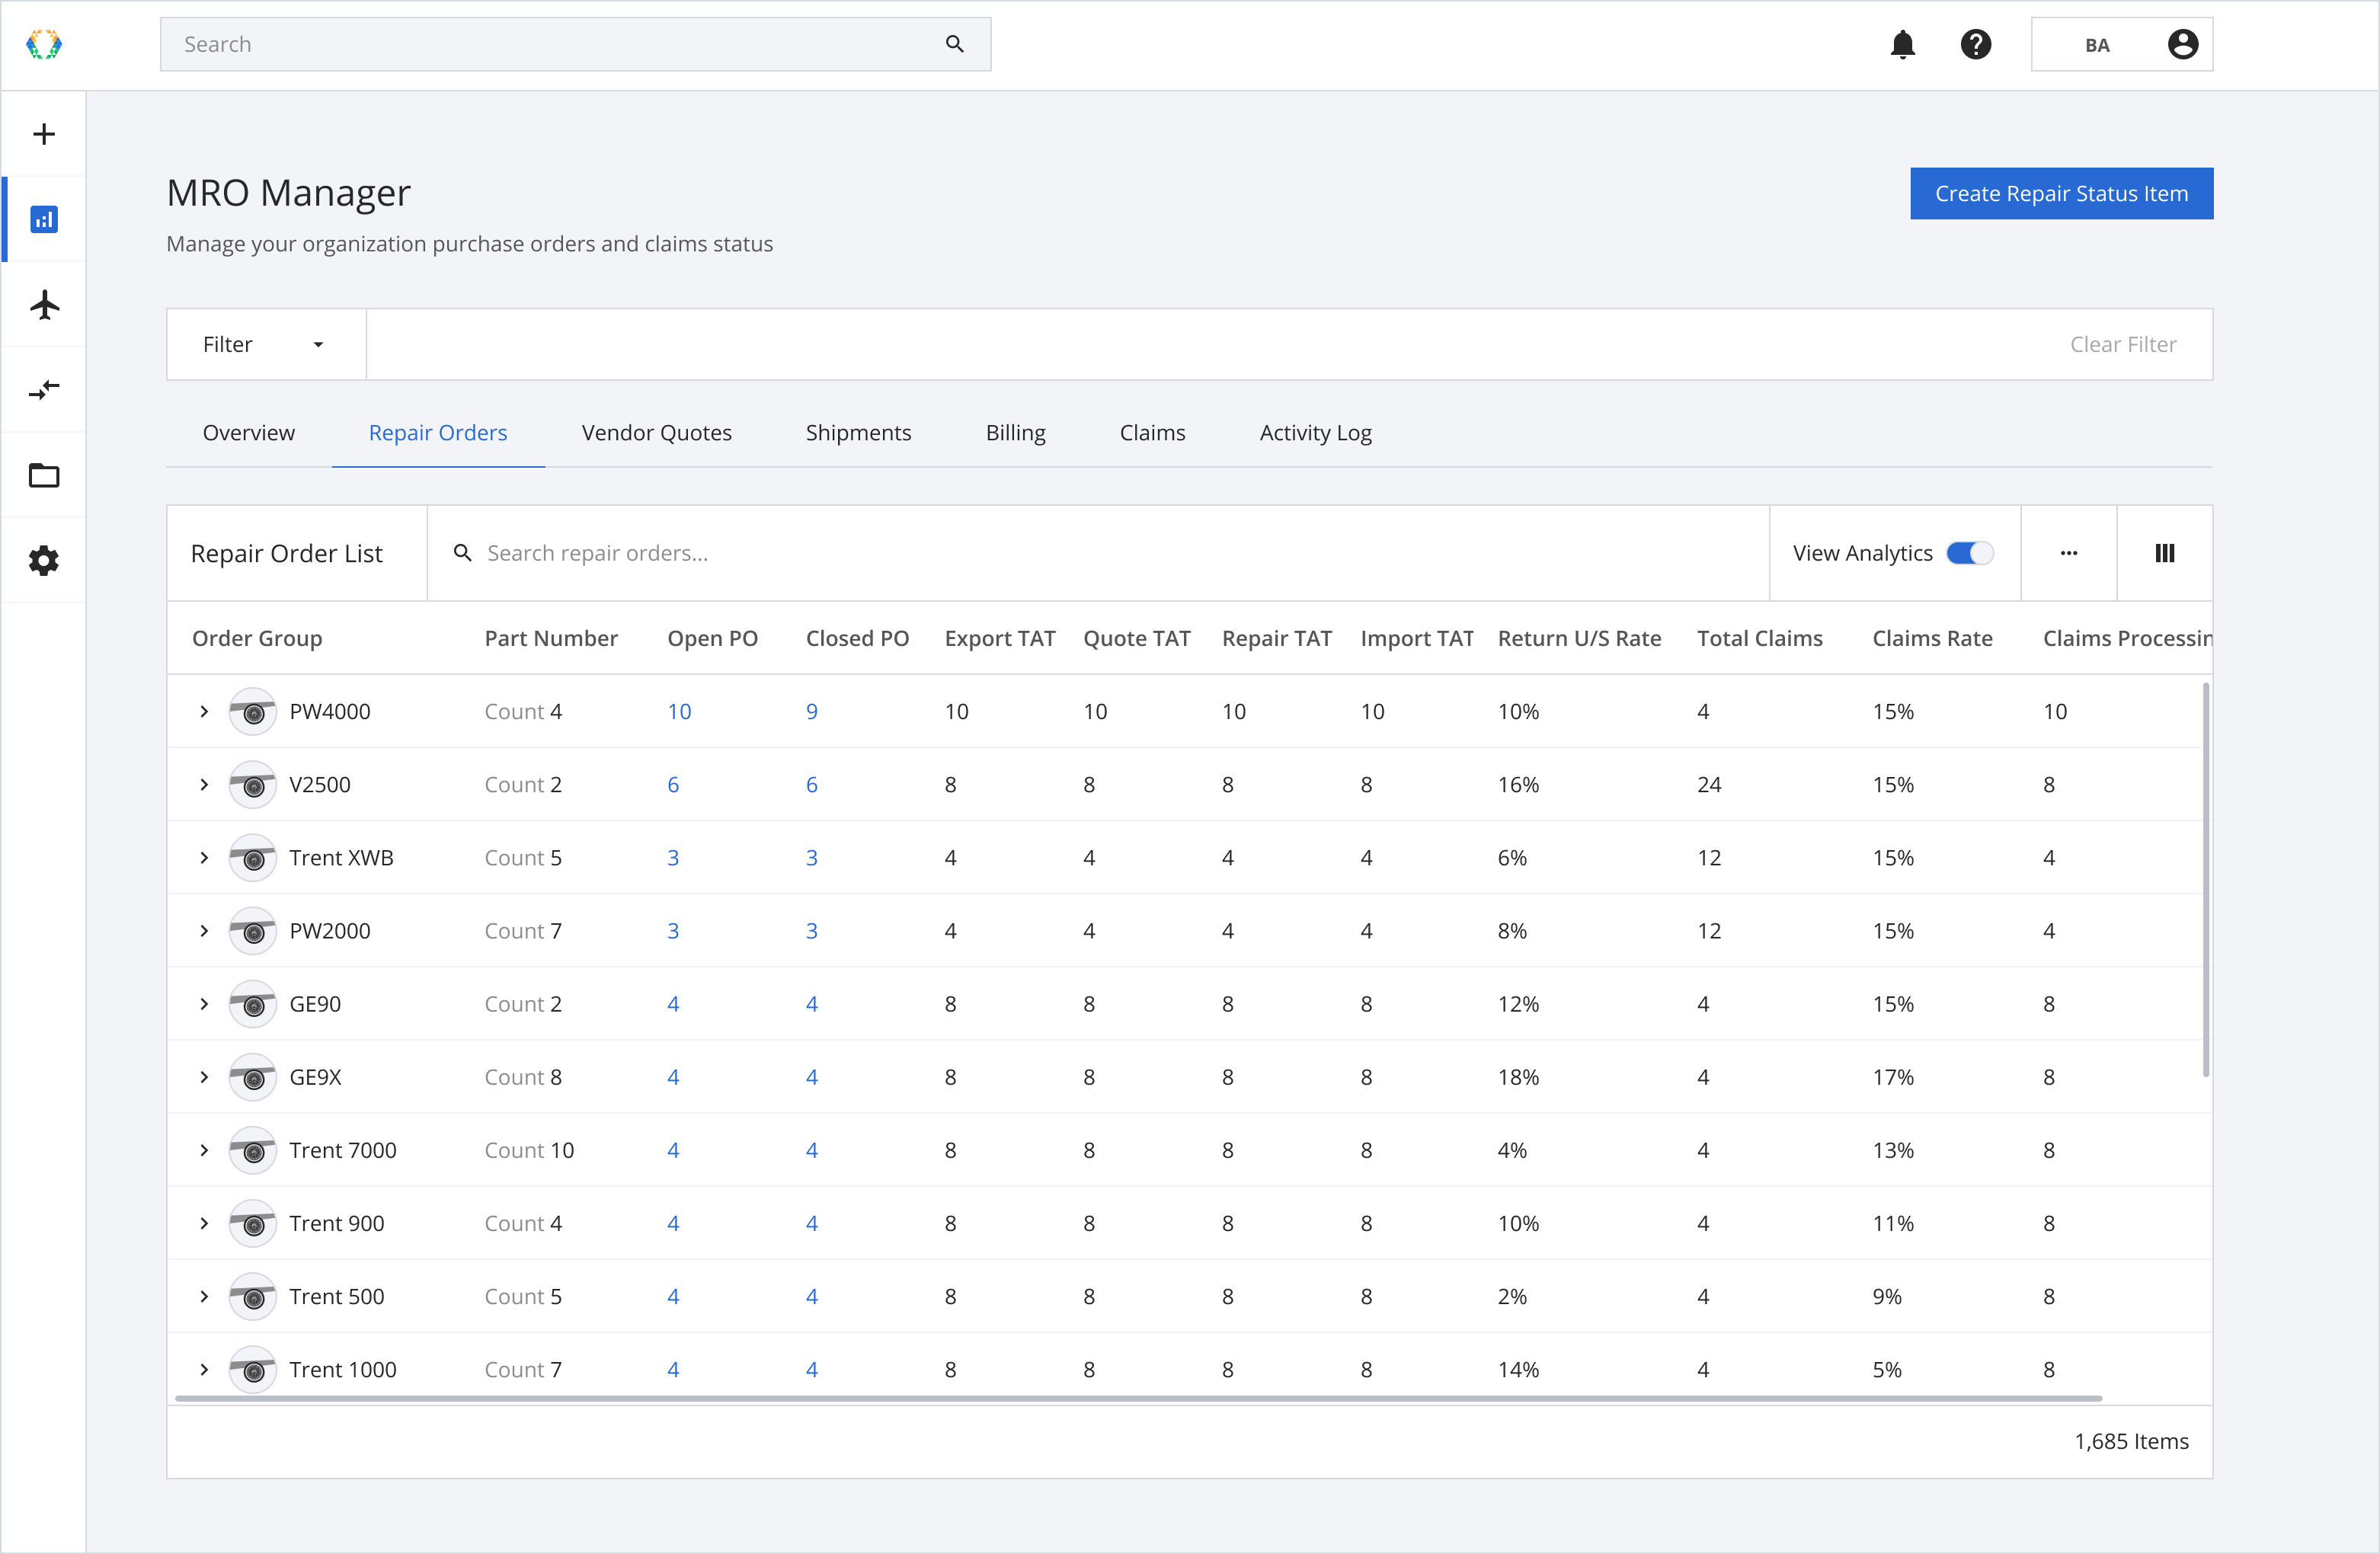The width and height of the screenshot is (2380, 1554).
Task: Click GE9X Return U/S Rate 18%
Action: [x=1518, y=1077]
